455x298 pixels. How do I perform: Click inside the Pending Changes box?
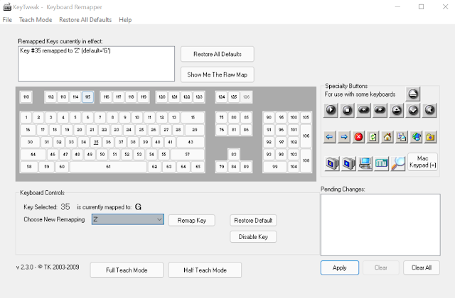pos(380,225)
